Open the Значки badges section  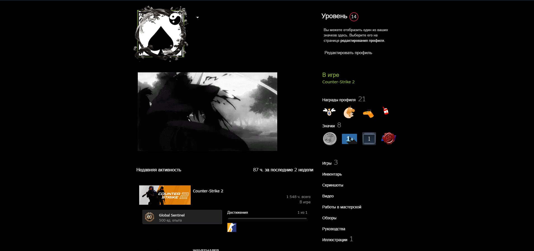328,126
